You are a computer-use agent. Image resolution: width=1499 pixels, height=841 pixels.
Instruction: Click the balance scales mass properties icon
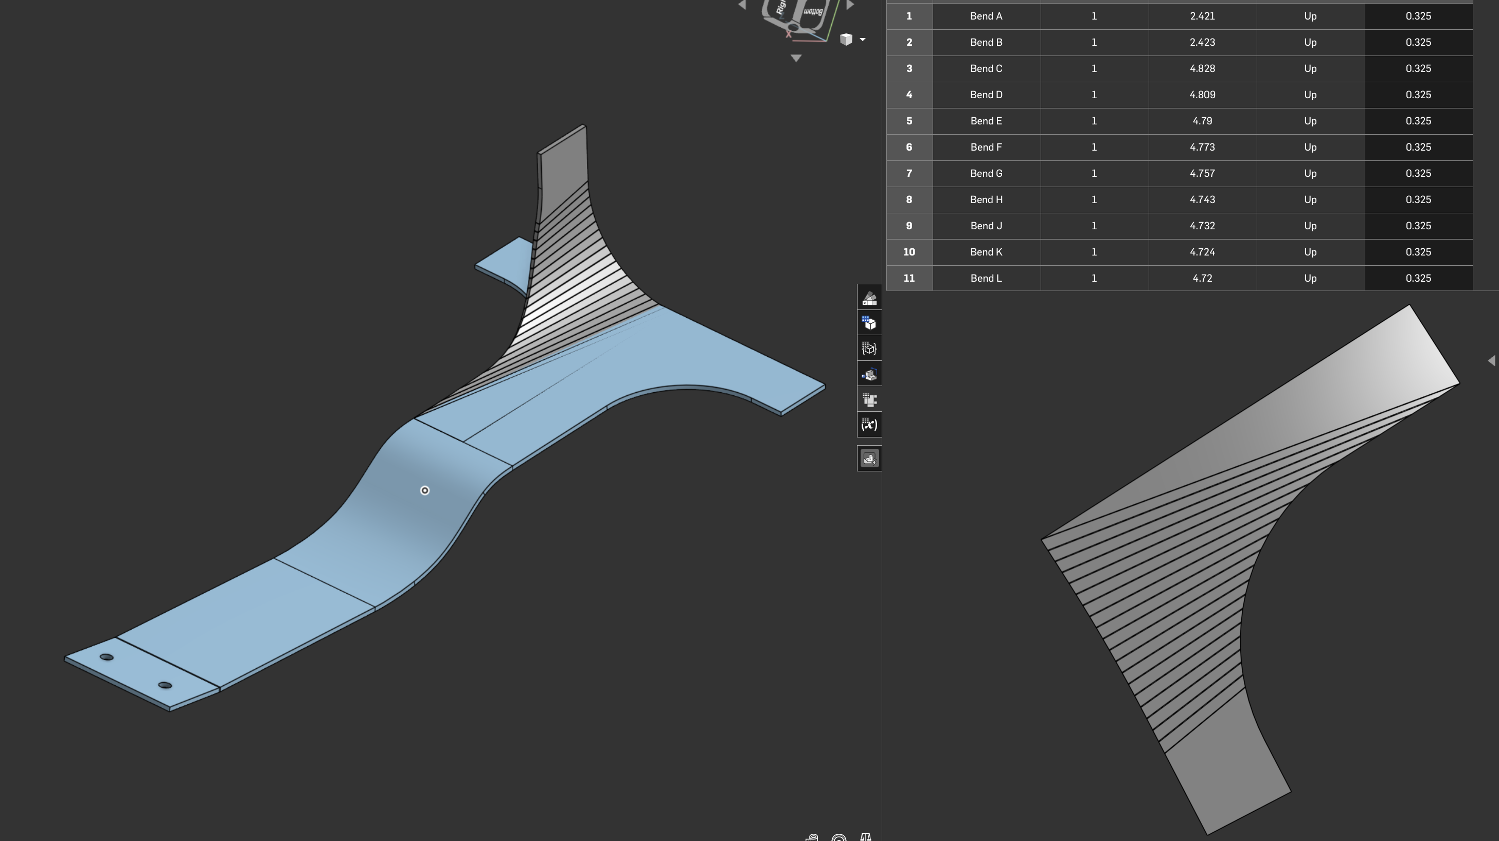coord(865,837)
